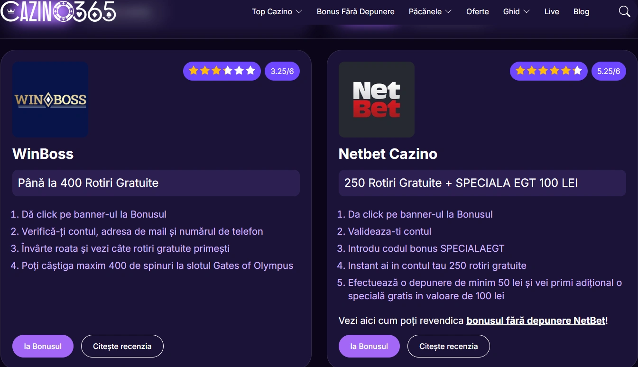
Task: Click the WinBoss star rating
Action: click(x=222, y=71)
